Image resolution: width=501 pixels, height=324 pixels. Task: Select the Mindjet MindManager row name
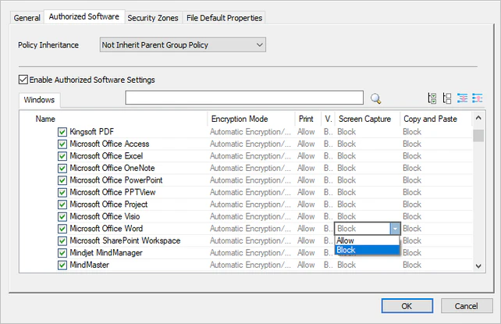point(106,253)
